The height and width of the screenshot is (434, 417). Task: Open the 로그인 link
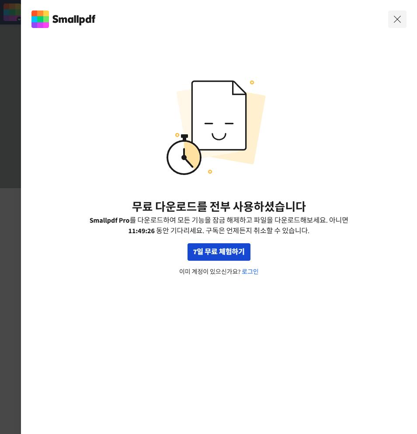click(x=250, y=271)
